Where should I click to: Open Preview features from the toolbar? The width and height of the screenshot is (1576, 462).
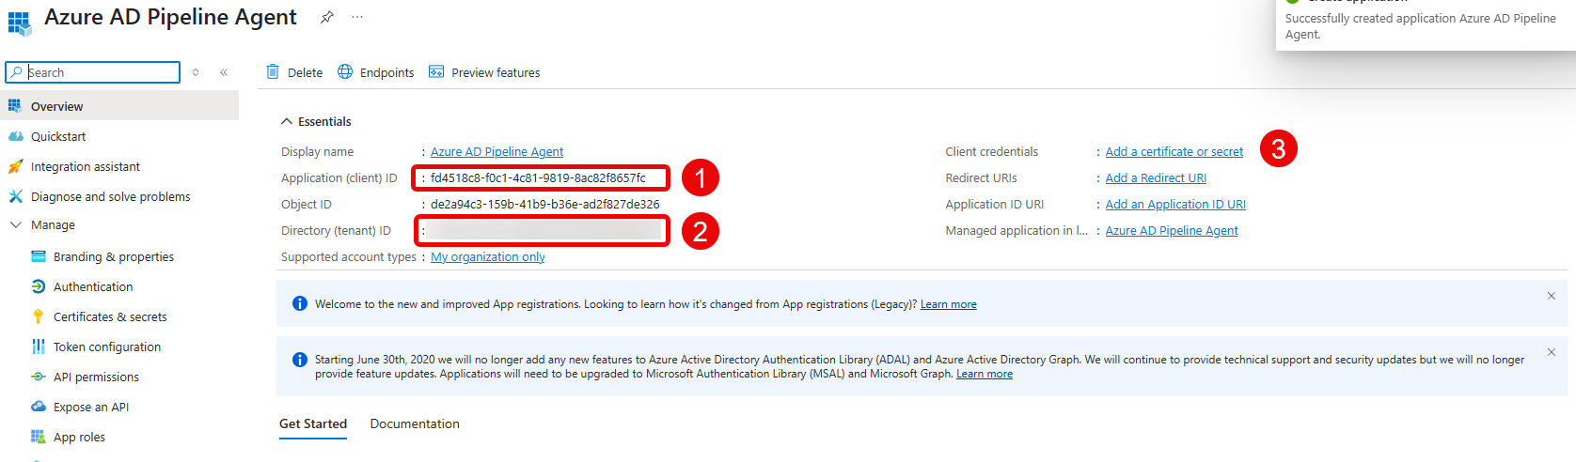496,72
